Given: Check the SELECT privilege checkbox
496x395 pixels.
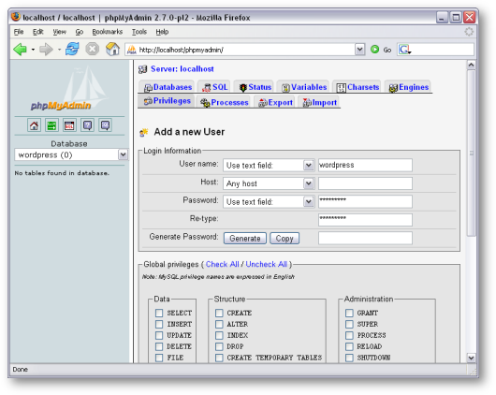Looking at the screenshot, I should [159, 313].
